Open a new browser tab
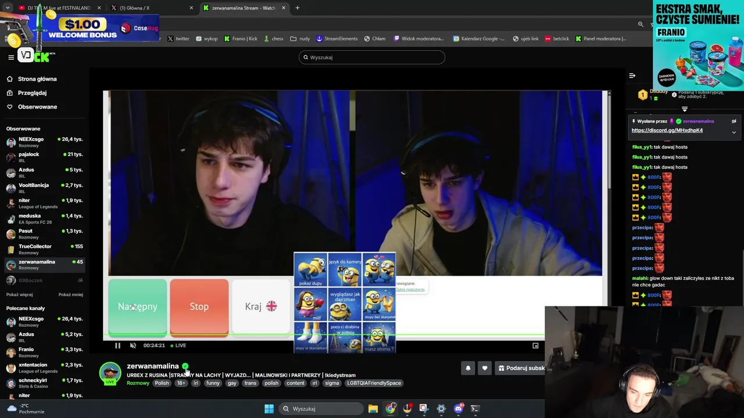744x418 pixels. coord(297,8)
